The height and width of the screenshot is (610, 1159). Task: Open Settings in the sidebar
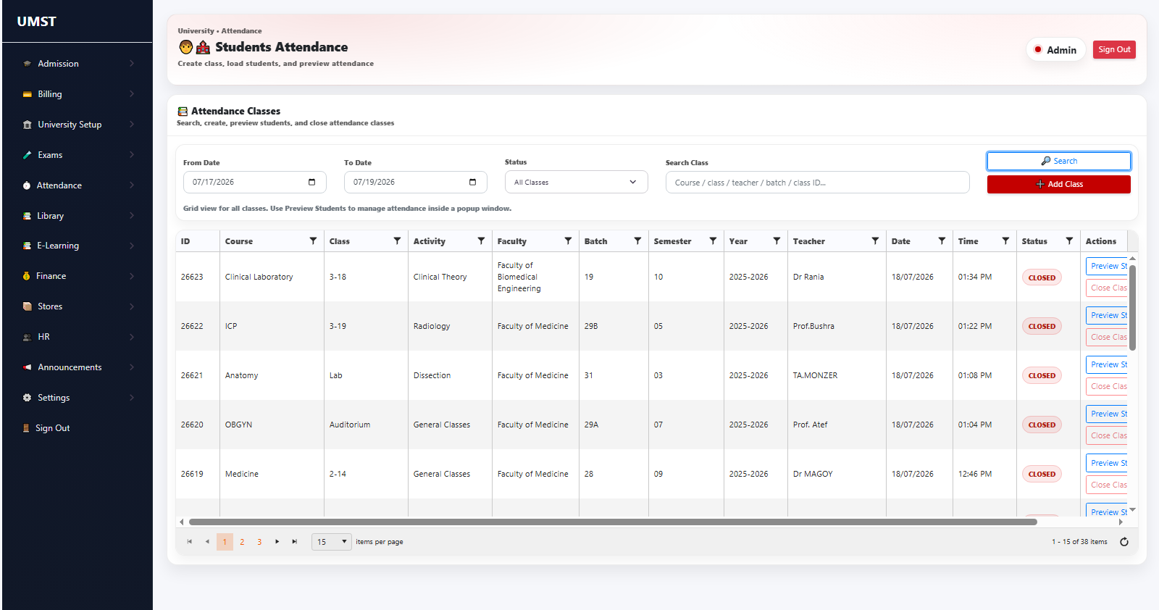pos(78,398)
